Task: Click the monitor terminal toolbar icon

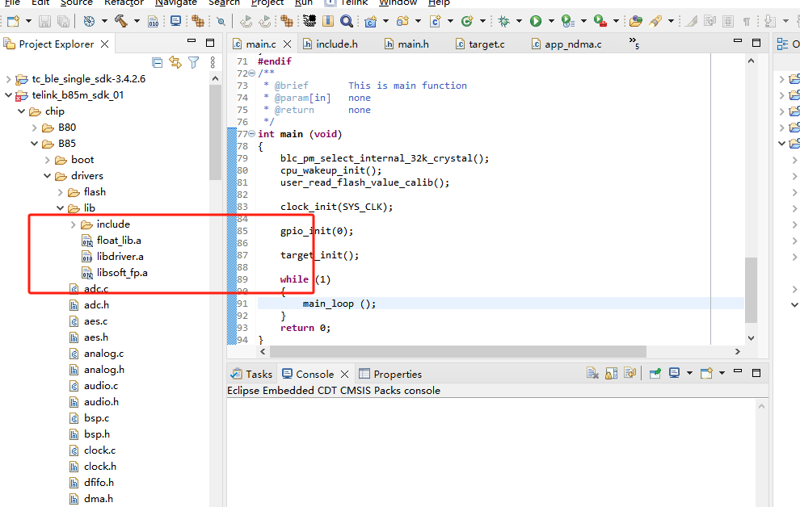Action: pyautogui.click(x=176, y=21)
